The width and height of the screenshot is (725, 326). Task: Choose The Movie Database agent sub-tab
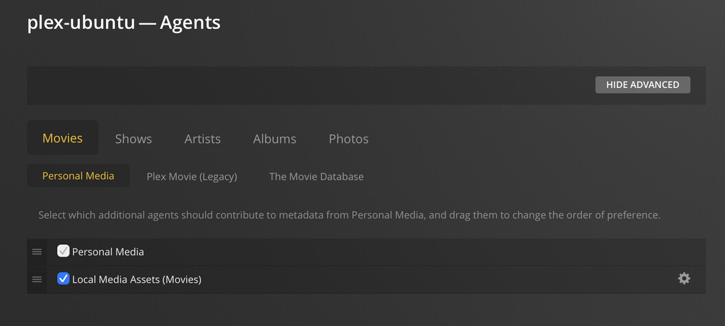[x=316, y=177]
